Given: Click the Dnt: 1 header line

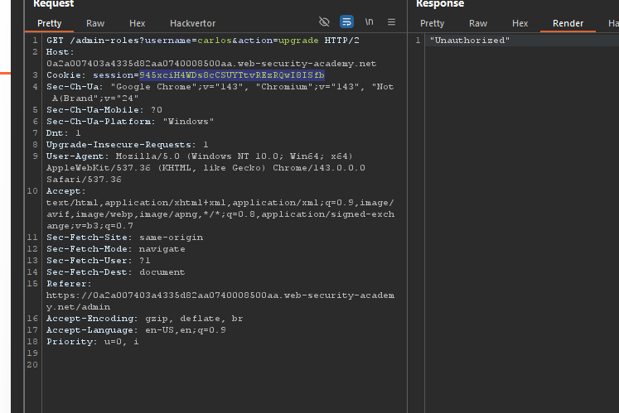Looking at the screenshot, I should 63,133.
